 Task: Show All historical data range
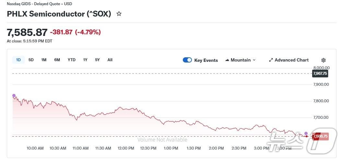pos(110,60)
